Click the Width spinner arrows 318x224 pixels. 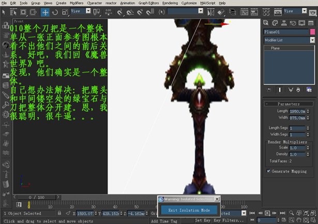tap(308, 118)
